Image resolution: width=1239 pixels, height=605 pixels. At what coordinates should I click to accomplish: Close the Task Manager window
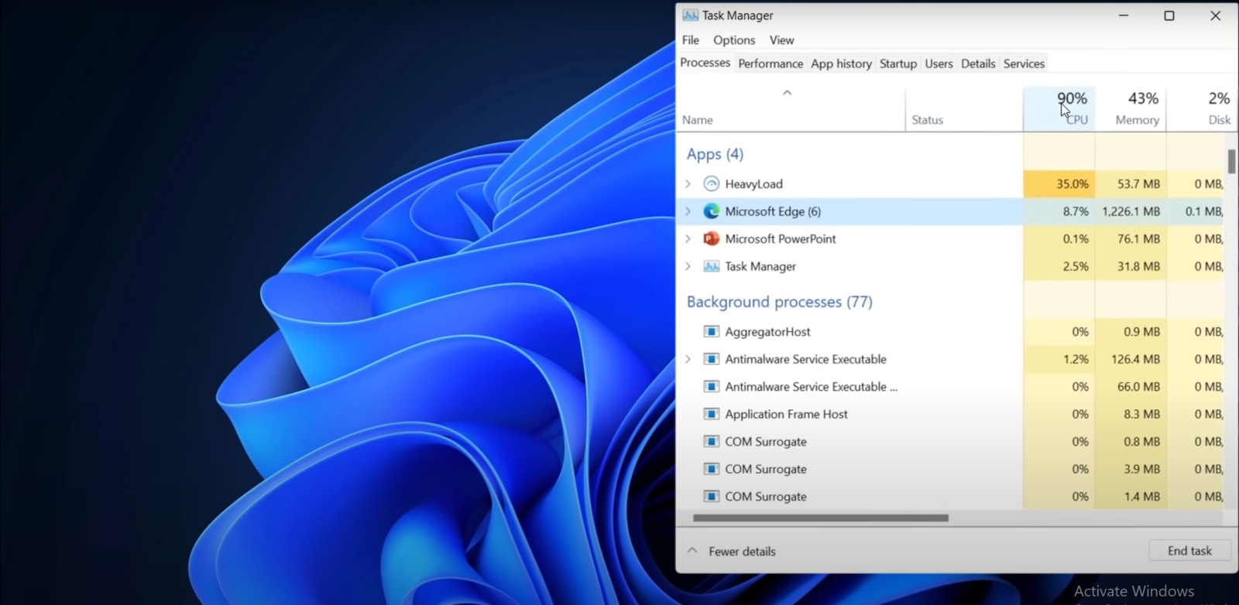coord(1215,15)
